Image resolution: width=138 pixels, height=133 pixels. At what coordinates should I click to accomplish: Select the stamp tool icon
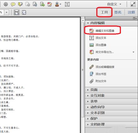click(x=57, y=4)
